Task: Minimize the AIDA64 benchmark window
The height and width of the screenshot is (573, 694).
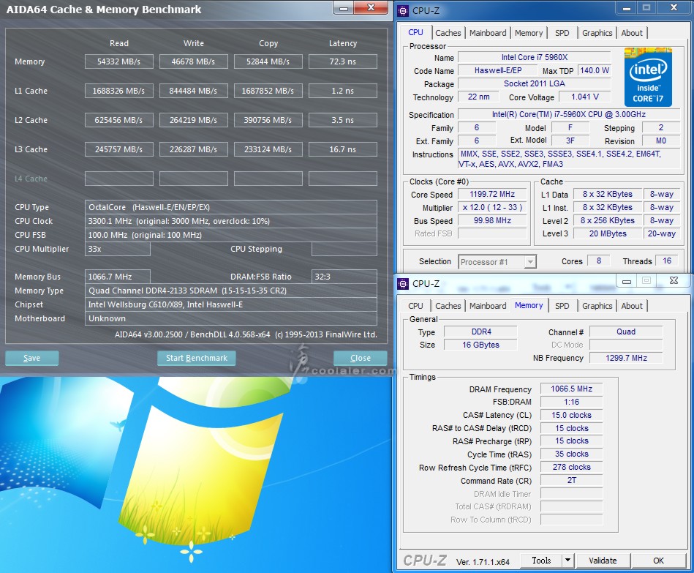Action: [x=344, y=8]
